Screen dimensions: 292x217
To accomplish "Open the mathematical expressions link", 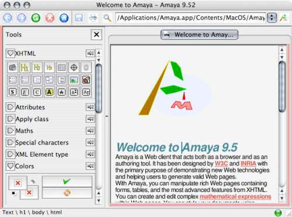I will [235, 197].
